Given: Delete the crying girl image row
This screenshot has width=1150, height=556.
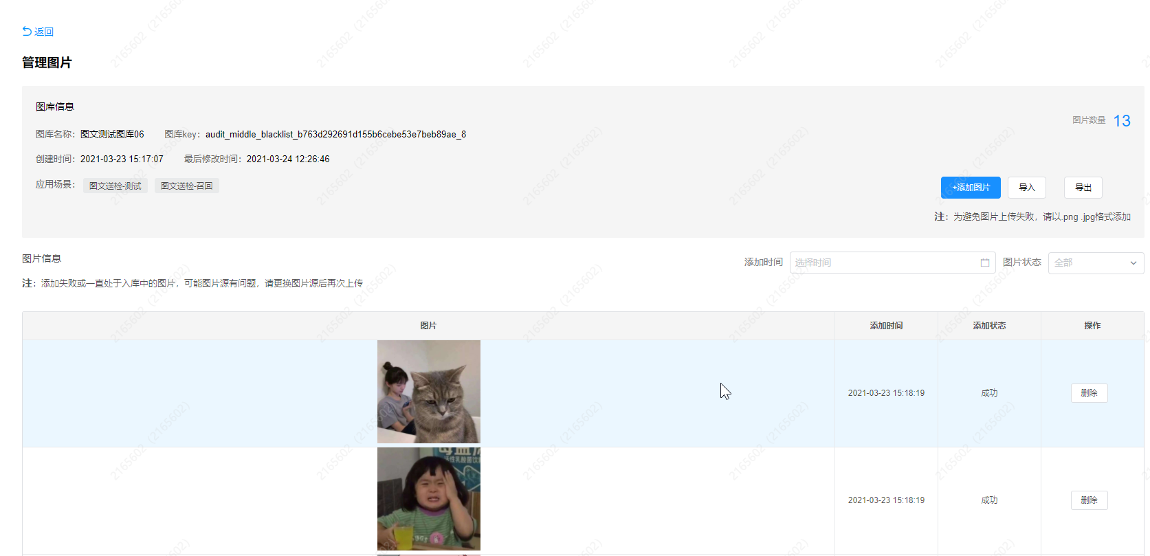Looking at the screenshot, I should [1090, 500].
